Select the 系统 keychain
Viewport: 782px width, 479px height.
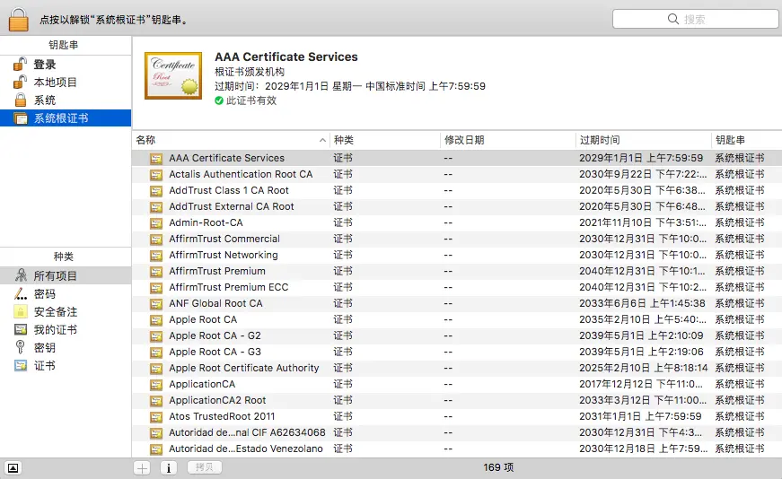pos(66,100)
